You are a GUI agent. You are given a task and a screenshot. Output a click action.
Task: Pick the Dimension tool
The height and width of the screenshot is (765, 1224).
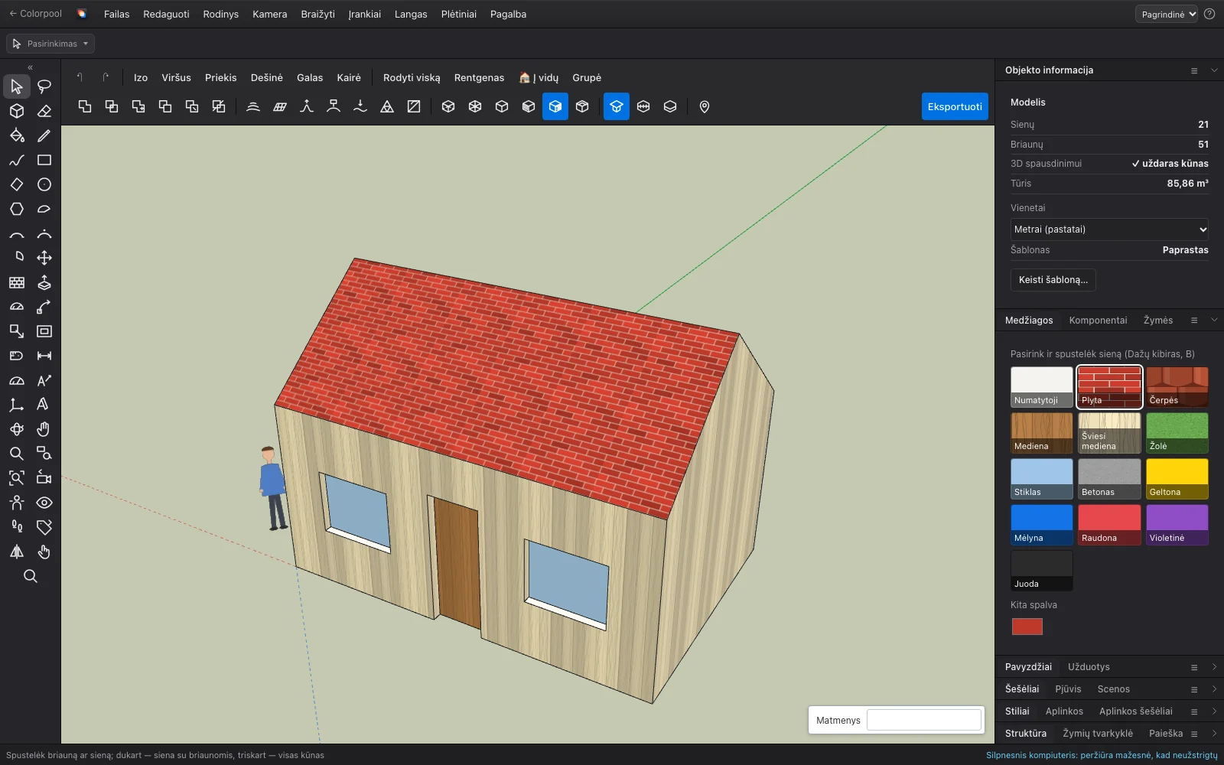[x=44, y=356]
